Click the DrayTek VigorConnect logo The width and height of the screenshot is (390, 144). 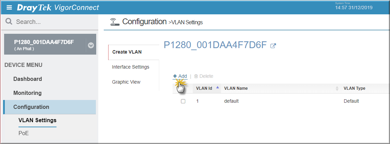click(58, 8)
